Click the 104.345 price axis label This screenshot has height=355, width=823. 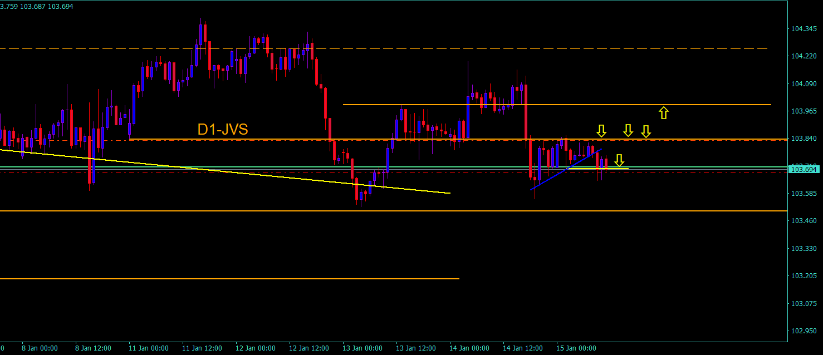(804, 28)
